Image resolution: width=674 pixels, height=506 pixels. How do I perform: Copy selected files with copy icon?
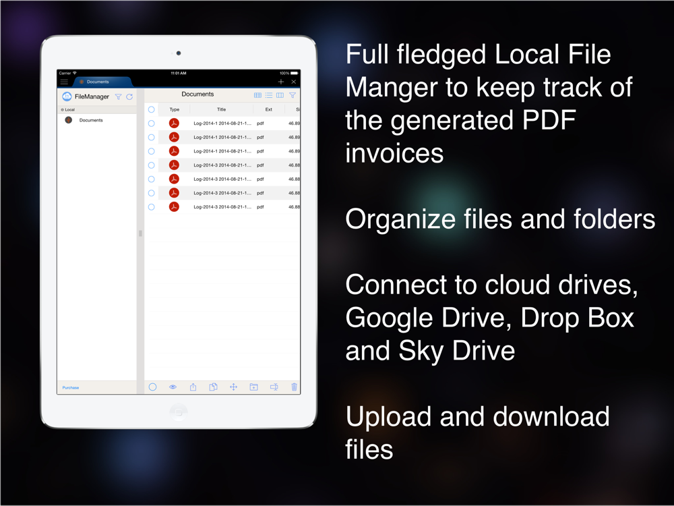pos(213,387)
